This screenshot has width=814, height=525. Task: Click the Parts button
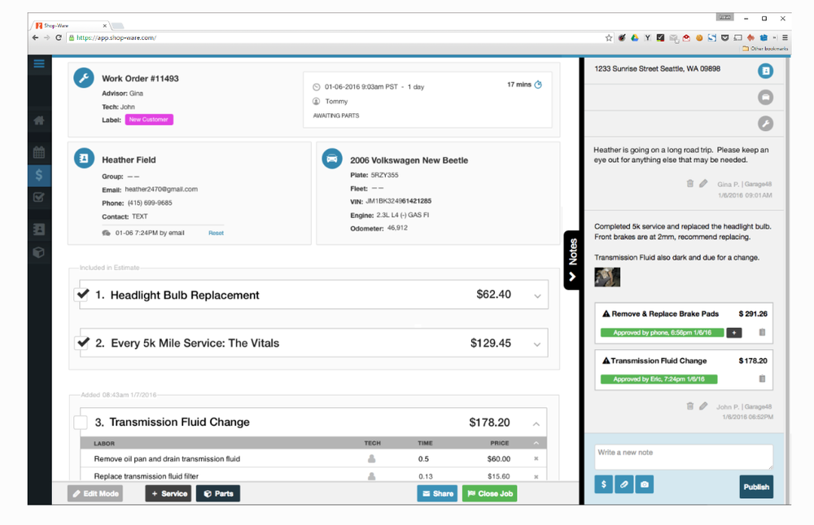click(218, 493)
